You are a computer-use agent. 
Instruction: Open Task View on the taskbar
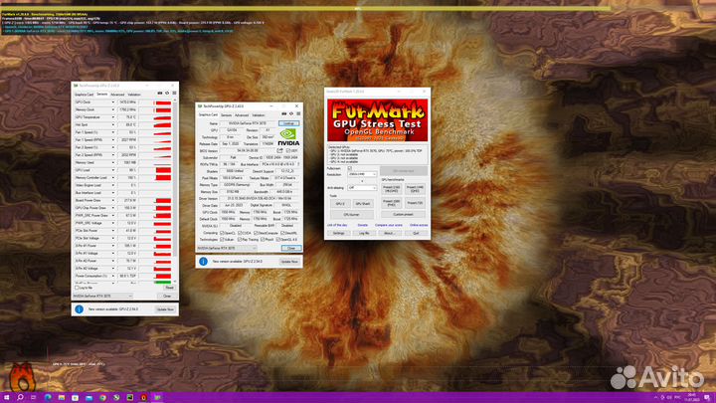[x=34, y=397]
